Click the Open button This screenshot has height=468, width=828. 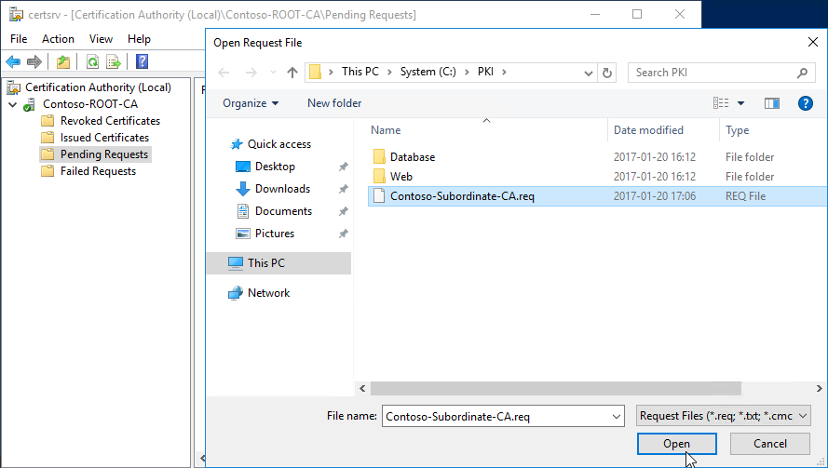tap(676, 444)
